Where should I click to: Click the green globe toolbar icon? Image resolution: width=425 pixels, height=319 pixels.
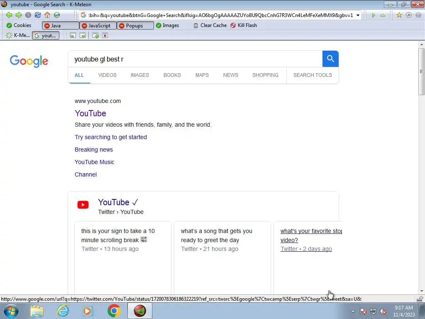(x=57, y=15)
